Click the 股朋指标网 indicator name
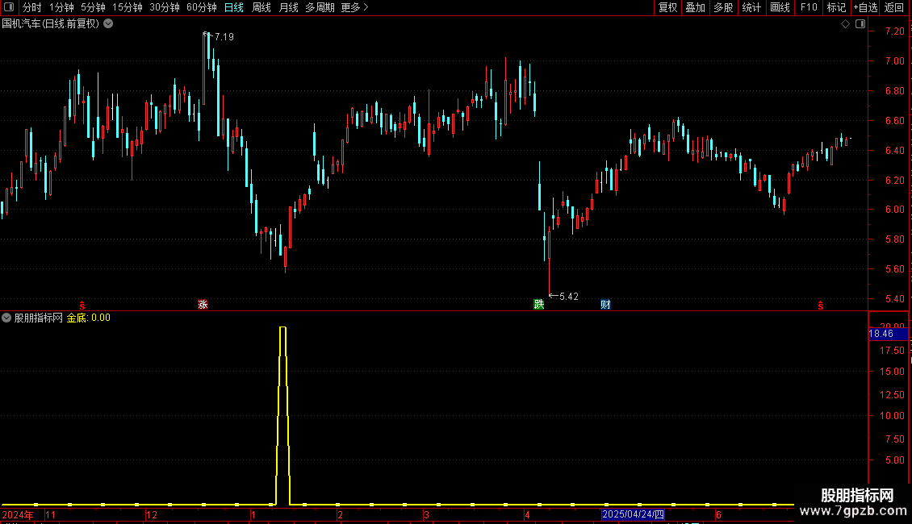This screenshot has height=524, width=912. 39,318
